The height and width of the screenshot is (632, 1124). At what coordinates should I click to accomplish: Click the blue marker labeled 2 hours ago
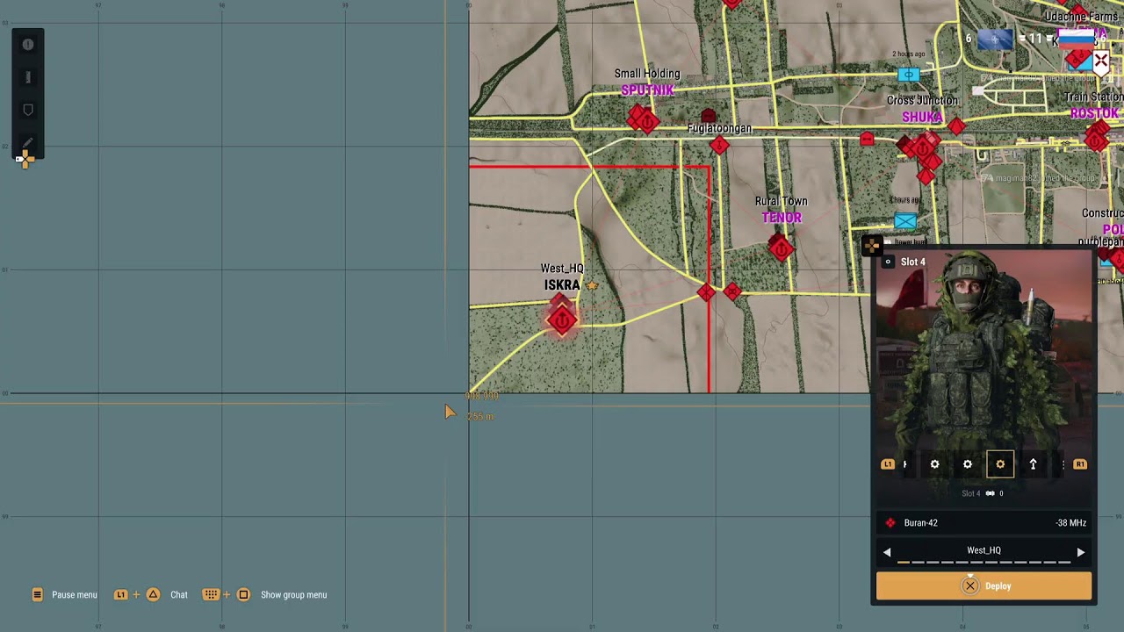click(x=909, y=75)
